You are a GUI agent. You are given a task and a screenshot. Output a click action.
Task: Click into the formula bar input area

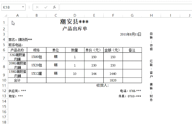pyautogui.click(x=126, y=7)
